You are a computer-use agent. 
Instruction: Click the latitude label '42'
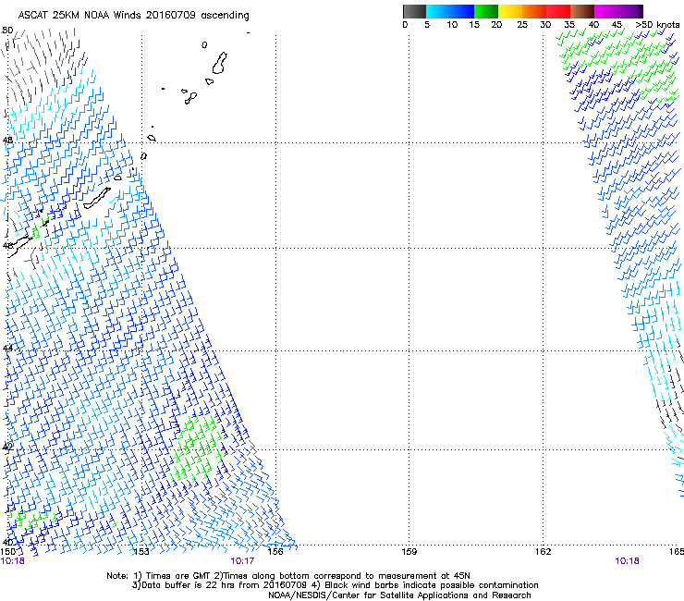click(x=7, y=447)
